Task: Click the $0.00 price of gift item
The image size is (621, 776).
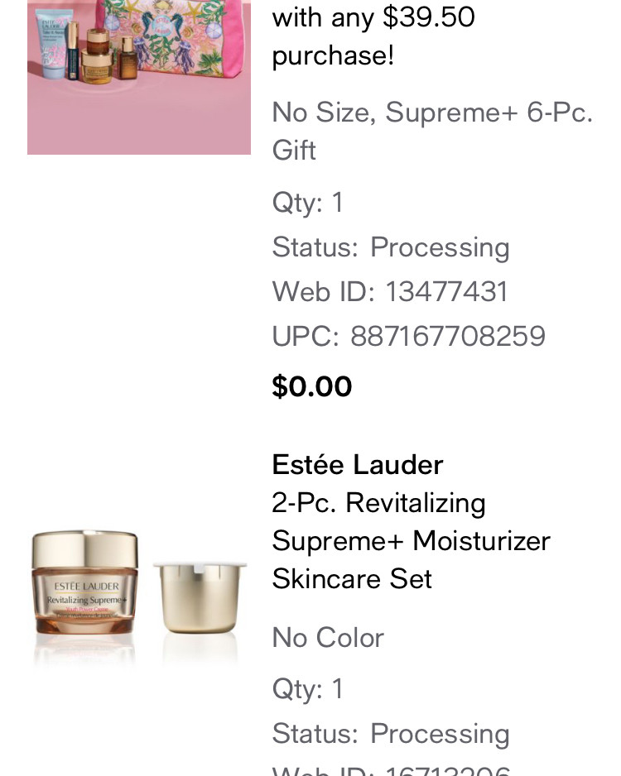Action: pyautogui.click(x=312, y=386)
